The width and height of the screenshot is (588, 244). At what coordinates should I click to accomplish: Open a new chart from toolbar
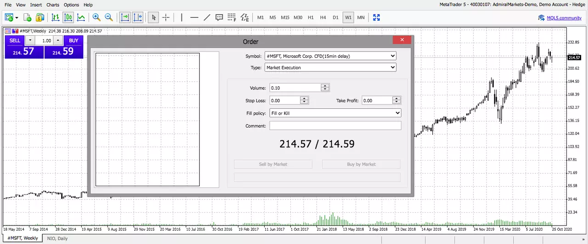[9, 17]
